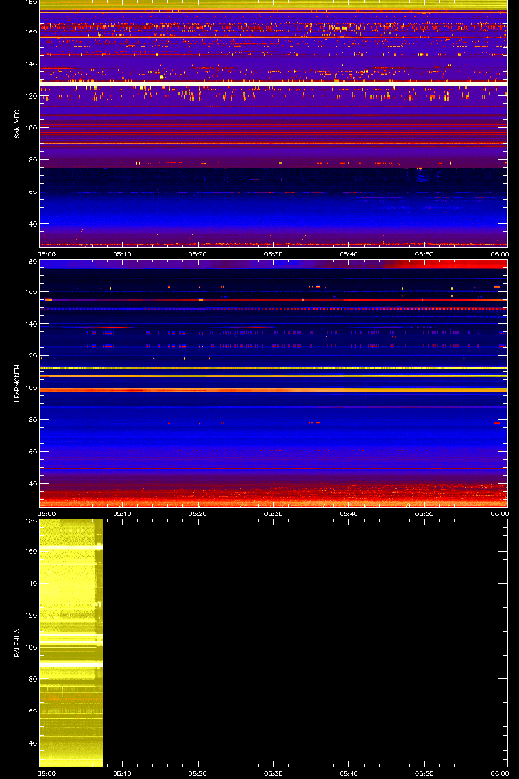Image resolution: width=519 pixels, height=779 pixels.
Task: Click 05:40 time label under Learmonth plot
Action: tap(349, 514)
